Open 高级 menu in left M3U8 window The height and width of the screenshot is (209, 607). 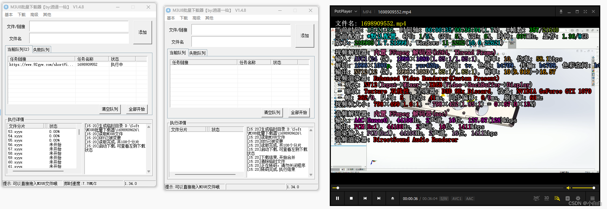(x=34, y=15)
